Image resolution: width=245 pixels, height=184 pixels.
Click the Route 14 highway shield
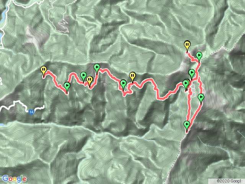click(31, 112)
